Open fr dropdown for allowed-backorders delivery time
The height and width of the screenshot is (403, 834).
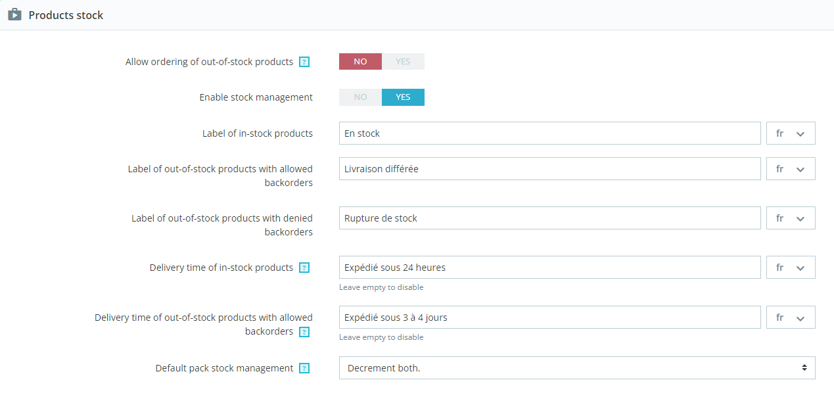[x=790, y=317]
